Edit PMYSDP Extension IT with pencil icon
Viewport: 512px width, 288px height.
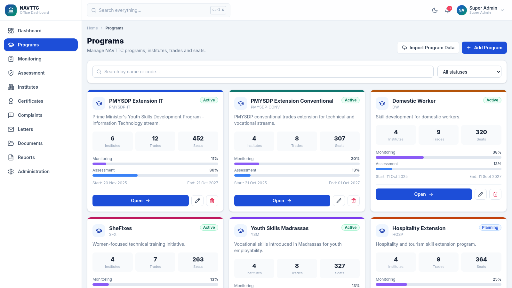[x=197, y=201]
